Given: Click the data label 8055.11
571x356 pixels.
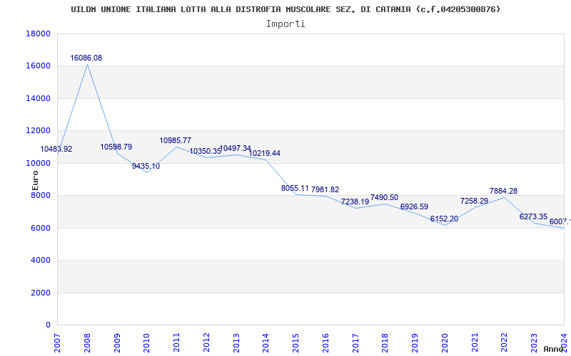Looking at the screenshot, I should (295, 188).
